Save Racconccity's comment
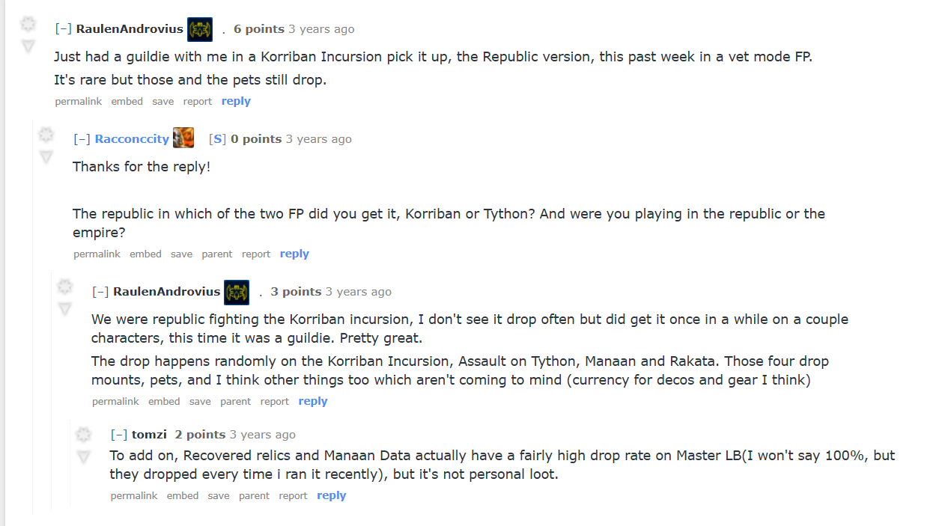This screenshot has width=945, height=526. click(181, 254)
